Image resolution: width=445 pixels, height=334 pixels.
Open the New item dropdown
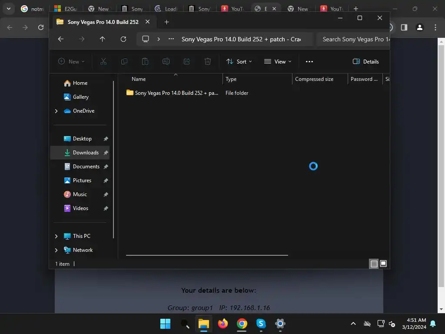71,62
